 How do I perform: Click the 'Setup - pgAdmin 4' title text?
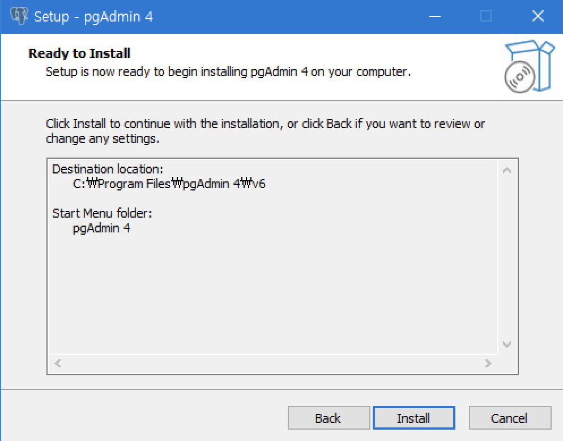click(x=93, y=16)
